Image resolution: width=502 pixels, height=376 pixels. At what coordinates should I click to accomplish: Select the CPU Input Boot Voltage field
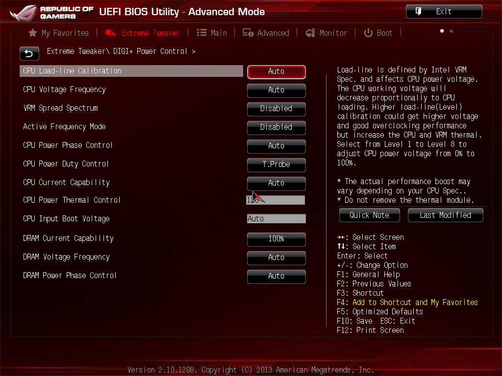276,219
